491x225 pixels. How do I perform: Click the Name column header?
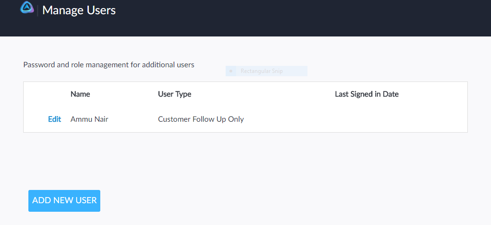coord(80,94)
